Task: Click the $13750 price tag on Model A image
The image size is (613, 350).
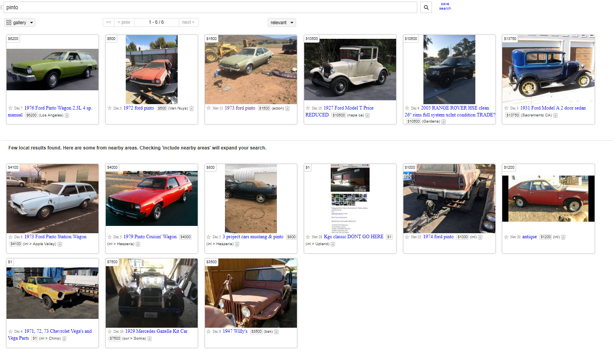Action: point(510,38)
